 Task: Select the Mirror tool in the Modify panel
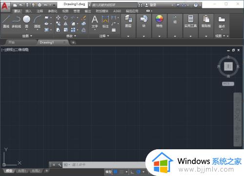65,24
